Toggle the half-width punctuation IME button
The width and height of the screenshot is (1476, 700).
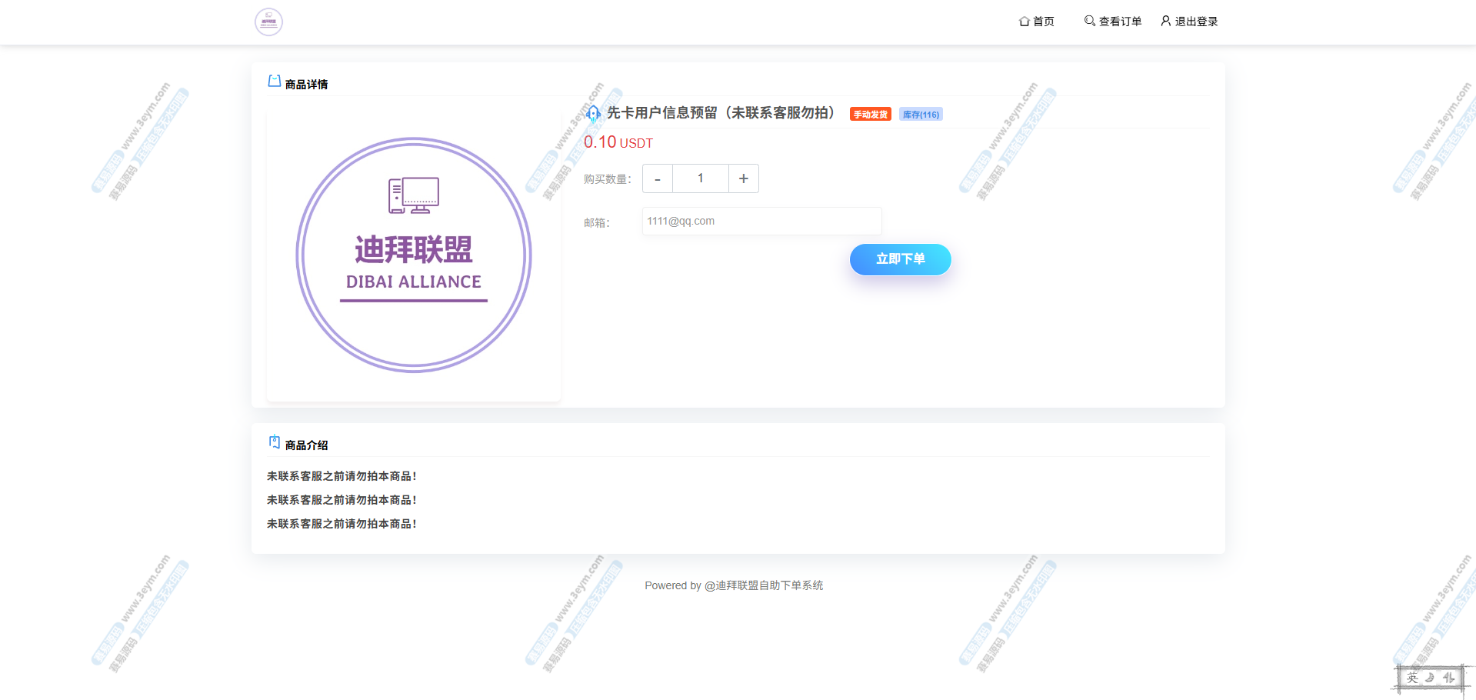coord(1448,678)
